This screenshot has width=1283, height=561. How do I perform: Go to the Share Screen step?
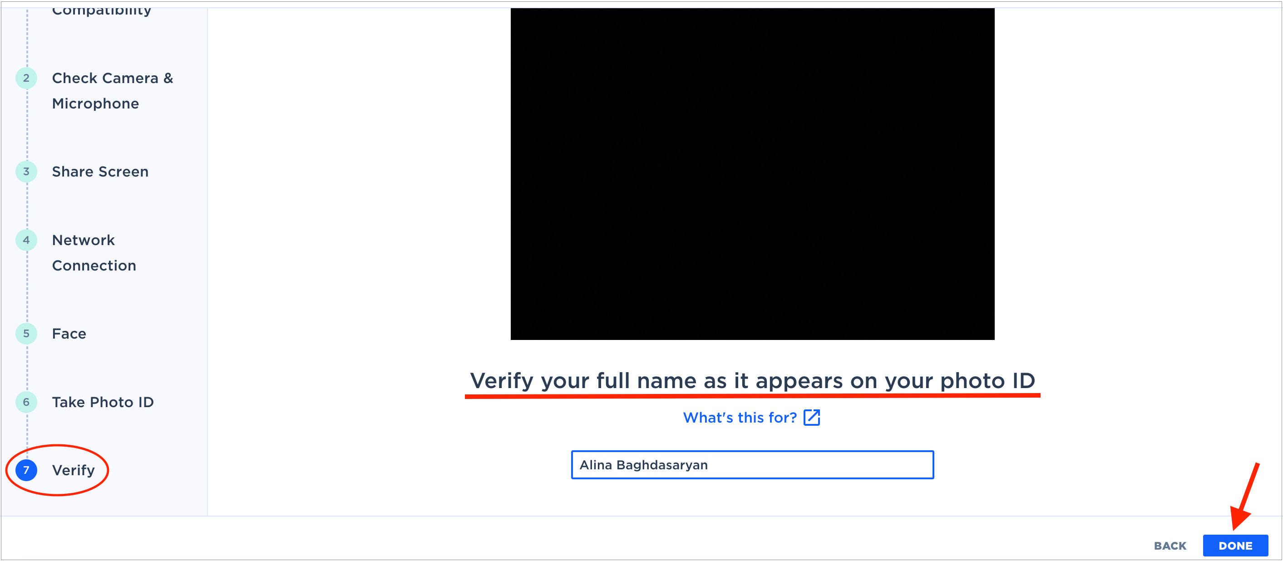(x=100, y=172)
